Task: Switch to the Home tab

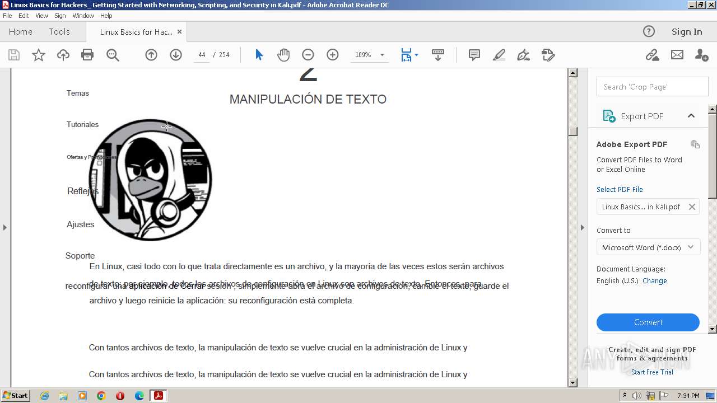Action: [x=21, y=32]
